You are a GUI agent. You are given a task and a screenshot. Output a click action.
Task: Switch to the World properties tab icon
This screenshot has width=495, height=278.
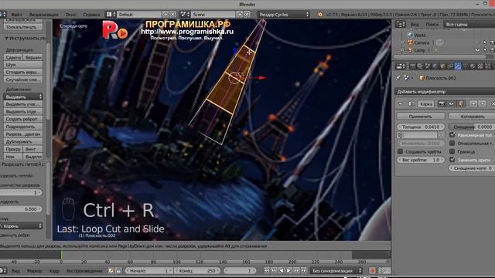coord(435,66)
